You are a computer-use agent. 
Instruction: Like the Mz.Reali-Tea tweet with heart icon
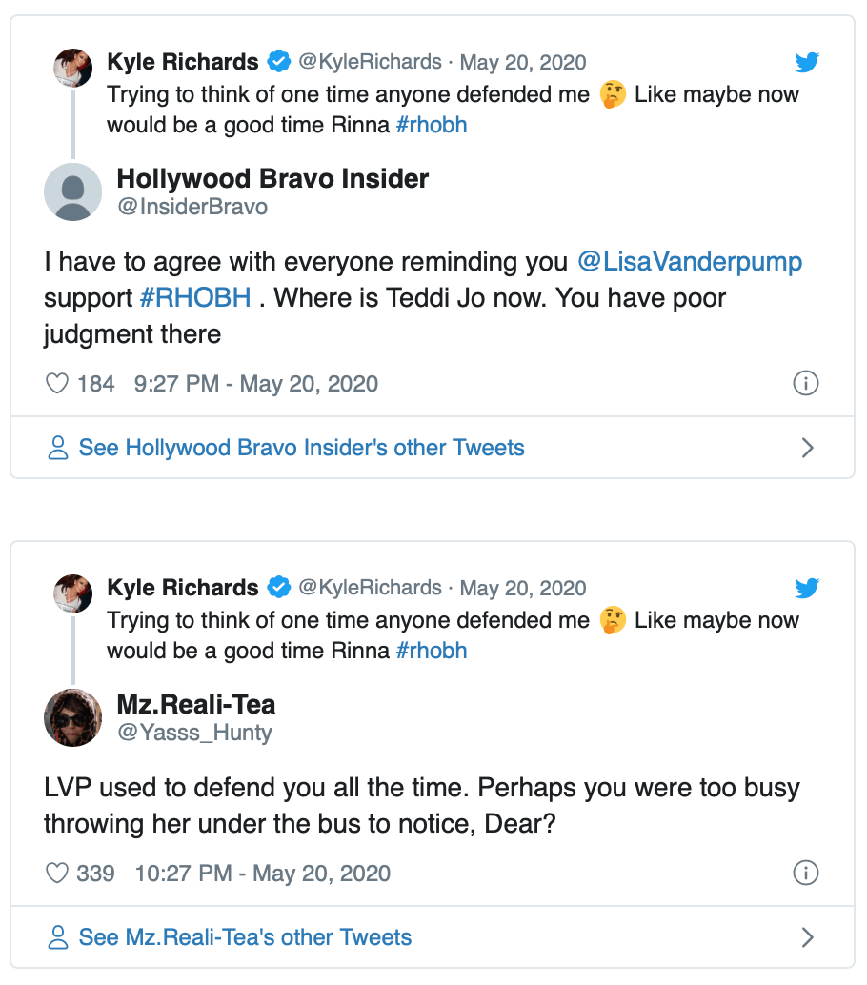click(x=58, y=873)
